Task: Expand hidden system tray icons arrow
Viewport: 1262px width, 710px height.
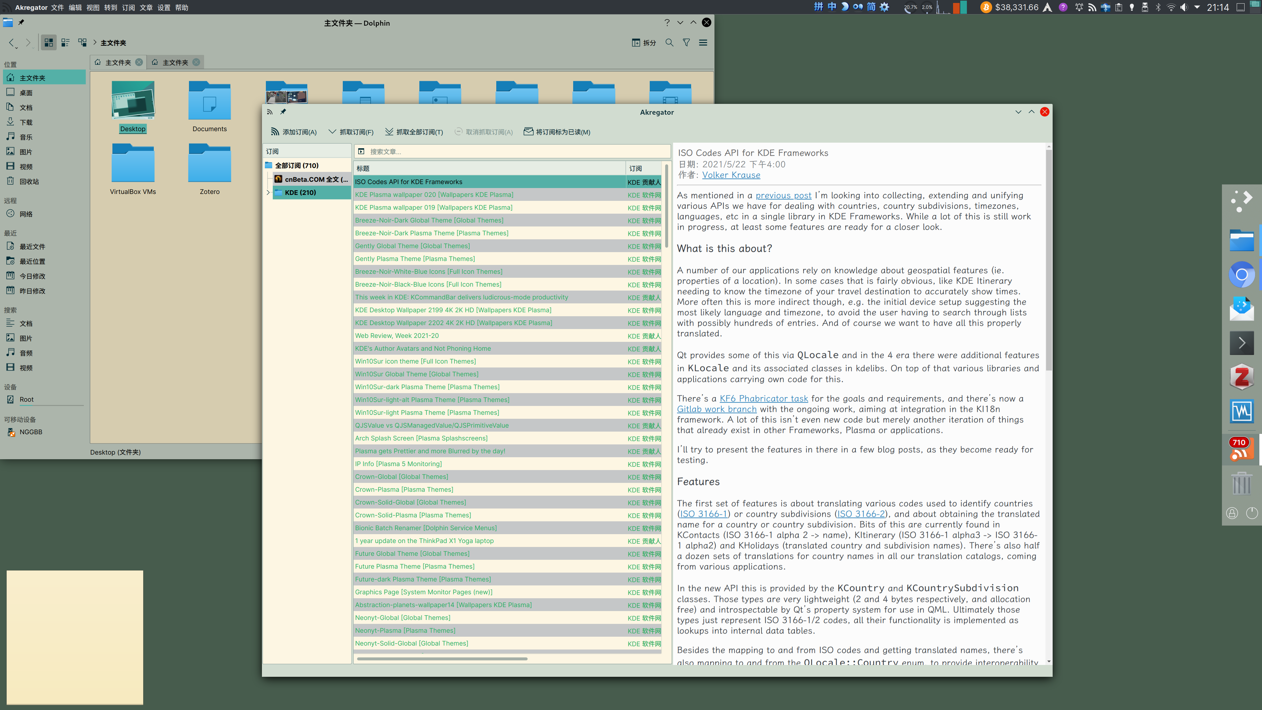Action: click(x=1197, y=7)
